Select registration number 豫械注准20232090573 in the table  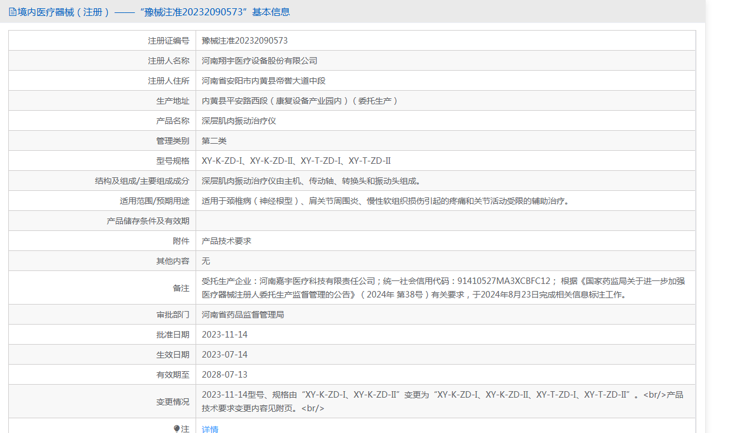[244, 41]
